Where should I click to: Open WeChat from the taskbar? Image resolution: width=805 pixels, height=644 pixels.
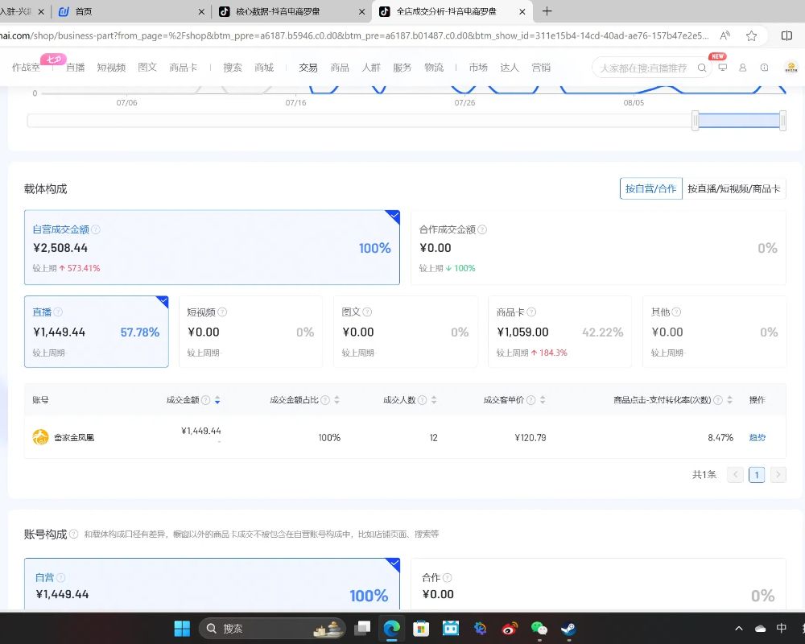539,628
